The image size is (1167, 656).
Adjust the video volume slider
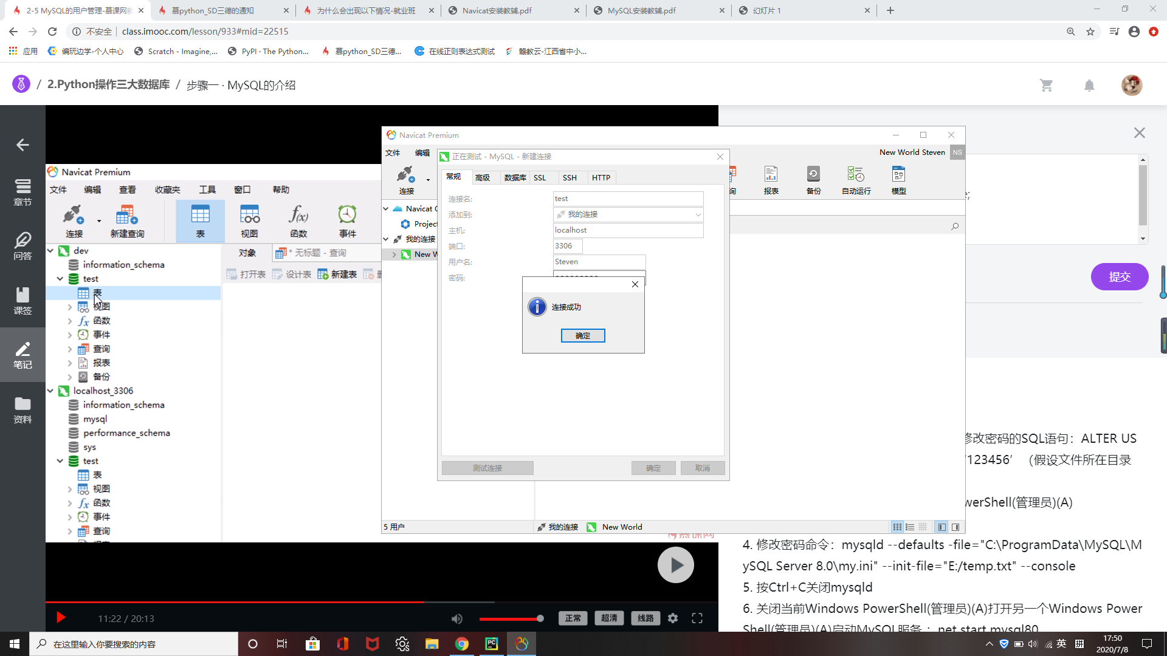(x=511, y=618)
